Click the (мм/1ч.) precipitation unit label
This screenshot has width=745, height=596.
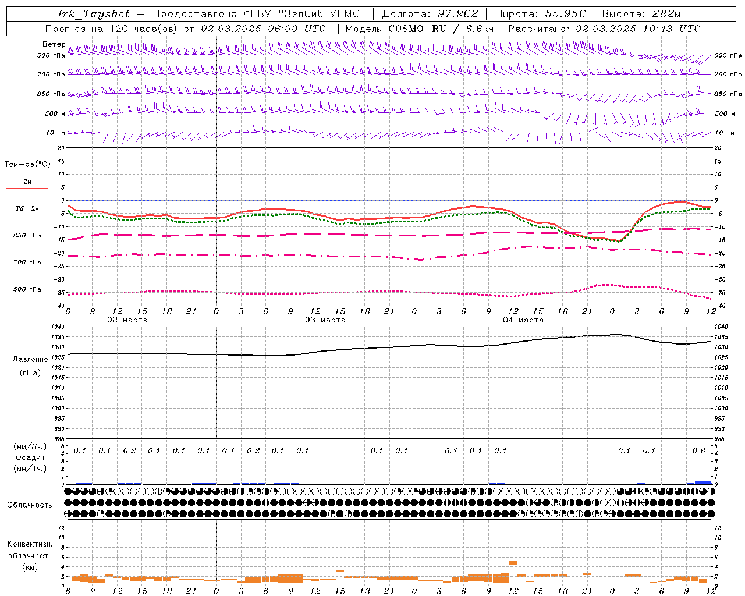pos(30,469)
